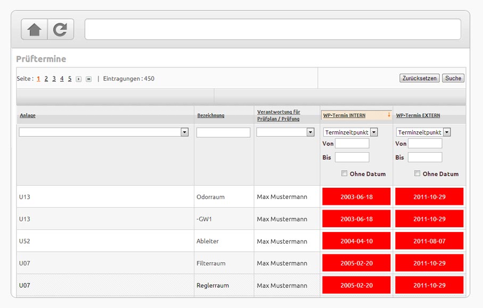483x308 pixels.
Task: Expand Terminzeitpunkt dropdown under WP-Termin EXTERN
Action: coord(447,132)
